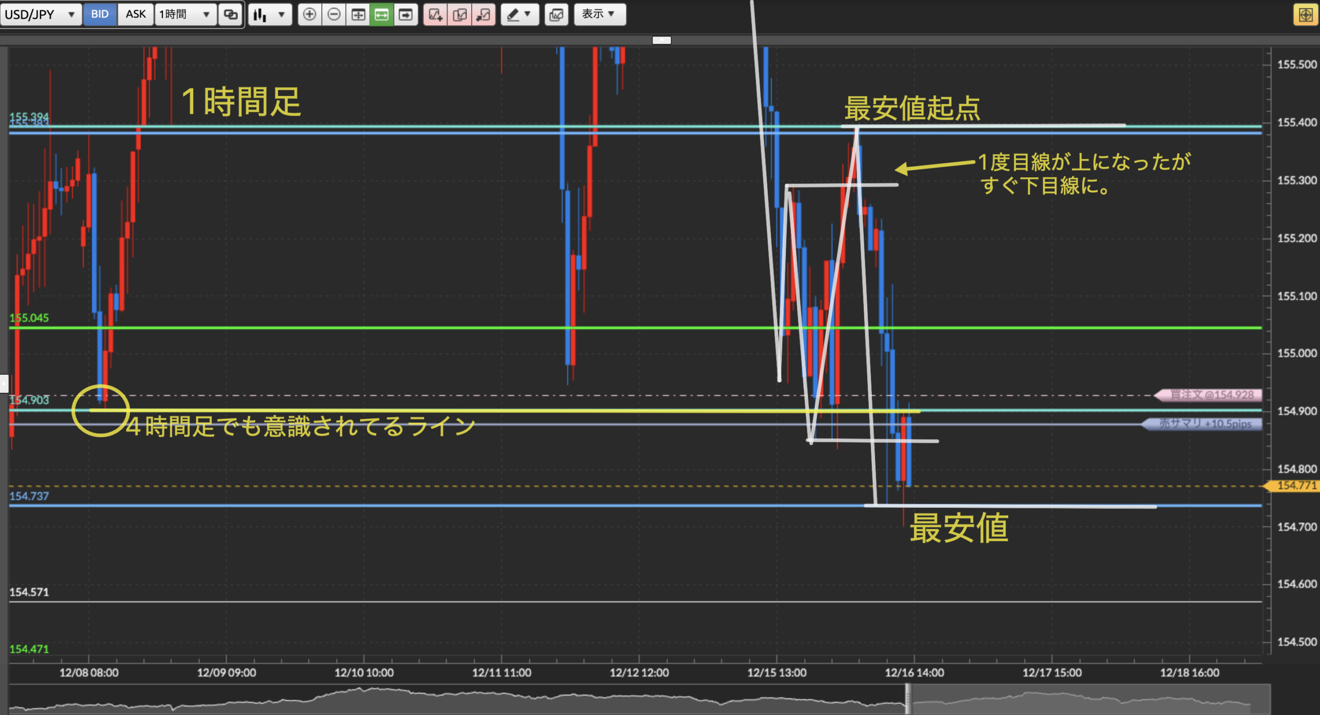The height and width of the screenshot is (715, 1320).
Task: Click the duplicate chart icon
Action: click(x=459, y=14)
